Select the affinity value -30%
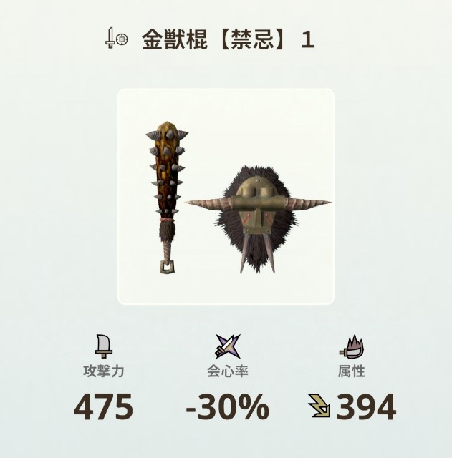This screenshot has height=458, width=452. 228,406
